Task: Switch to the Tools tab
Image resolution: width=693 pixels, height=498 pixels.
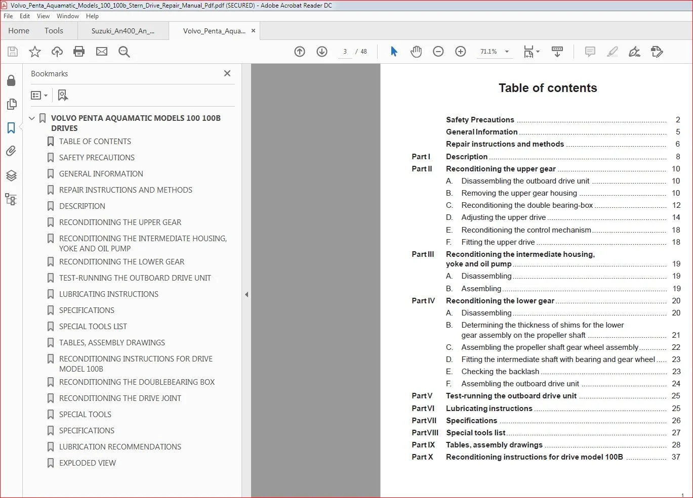Action: tap(54, 31)
